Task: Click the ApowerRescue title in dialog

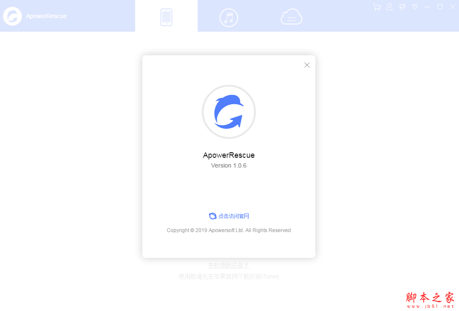Action: click(x=228, y=155)
